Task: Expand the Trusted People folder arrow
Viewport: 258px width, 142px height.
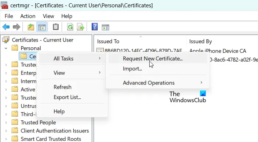Action: point(6,123)
